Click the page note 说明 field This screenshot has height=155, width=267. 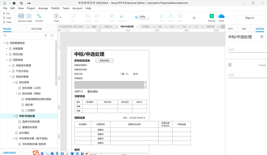[x=247, y=50]
